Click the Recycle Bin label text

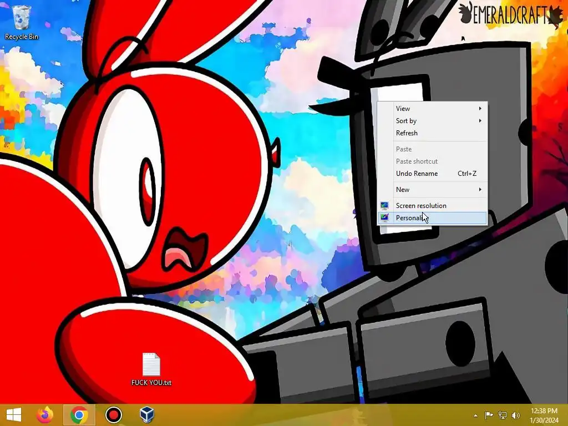[x=22, y=37]
